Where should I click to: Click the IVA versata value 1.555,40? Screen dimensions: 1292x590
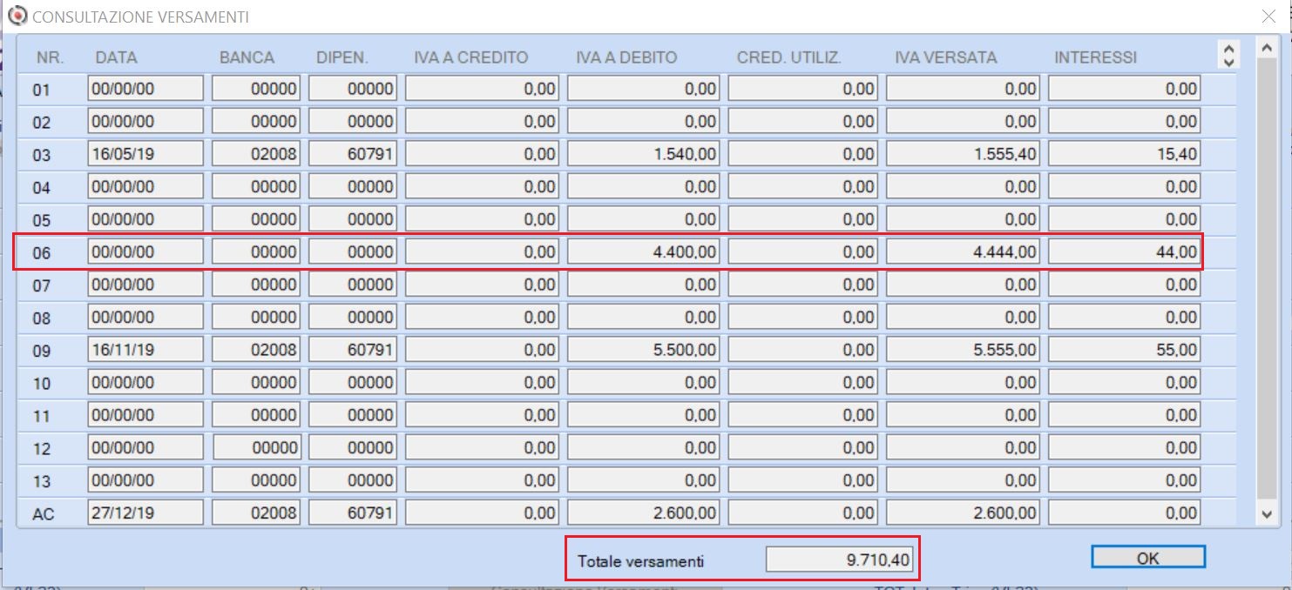[964, 154]
